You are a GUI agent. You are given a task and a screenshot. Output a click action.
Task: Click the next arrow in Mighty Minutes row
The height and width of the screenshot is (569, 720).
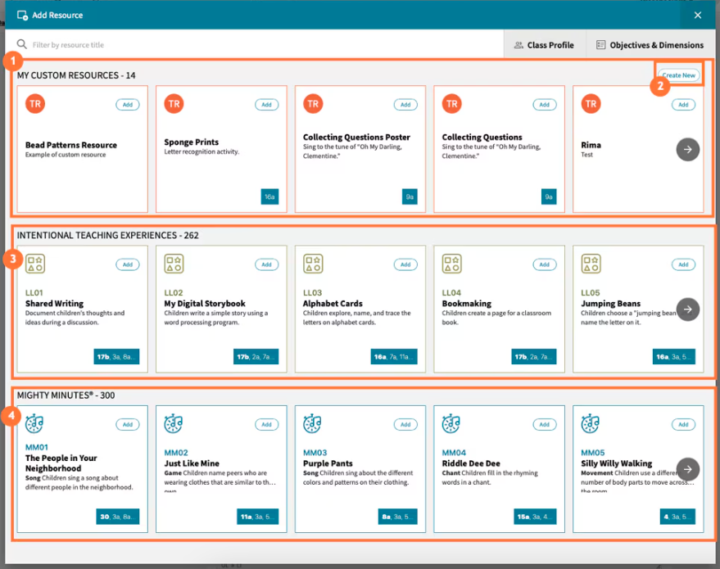pyautogui.click(x=686, y=468)
